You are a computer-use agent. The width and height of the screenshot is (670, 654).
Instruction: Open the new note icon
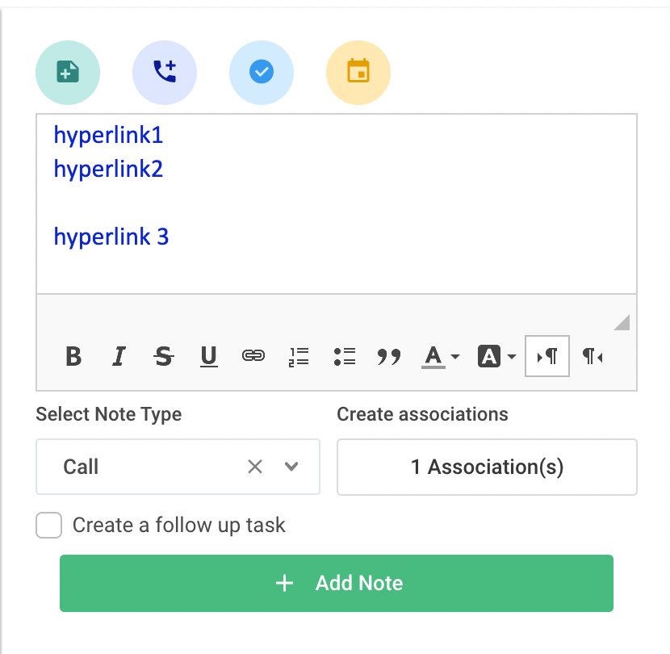point(68,72)
